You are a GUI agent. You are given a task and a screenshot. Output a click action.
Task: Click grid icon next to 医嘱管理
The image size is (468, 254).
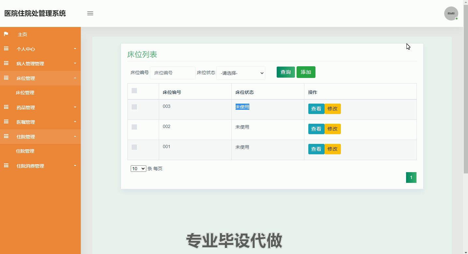click(6, 122)
